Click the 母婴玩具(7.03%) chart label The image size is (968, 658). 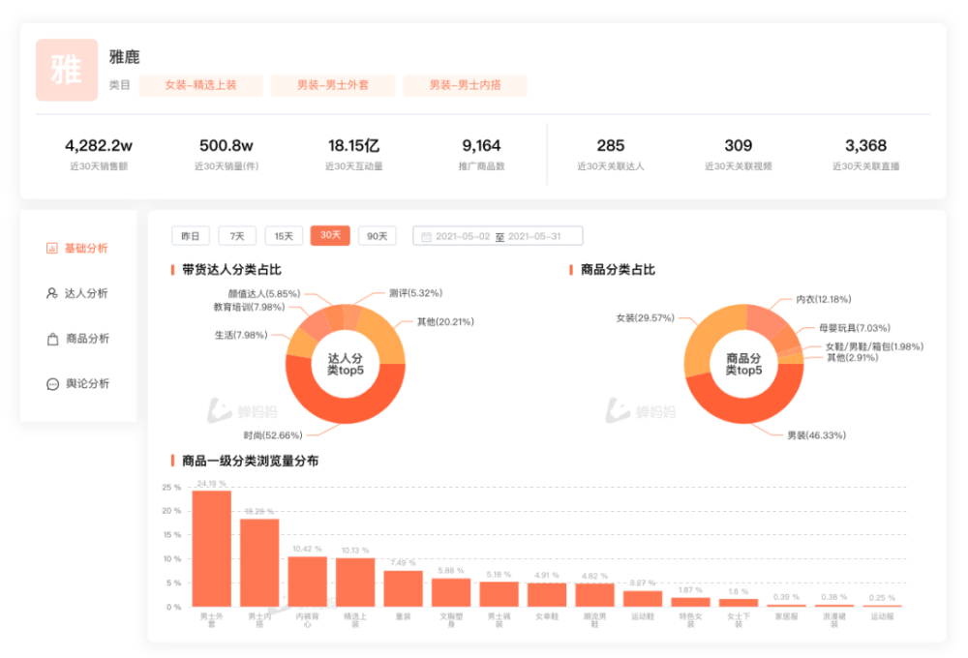click(x=855, y=328)
